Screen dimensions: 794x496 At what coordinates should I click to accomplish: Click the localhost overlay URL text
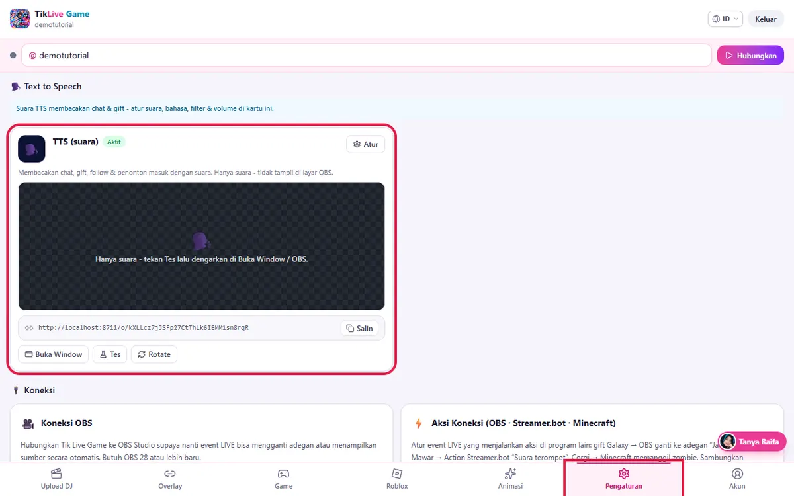click(x=144, y=327)
